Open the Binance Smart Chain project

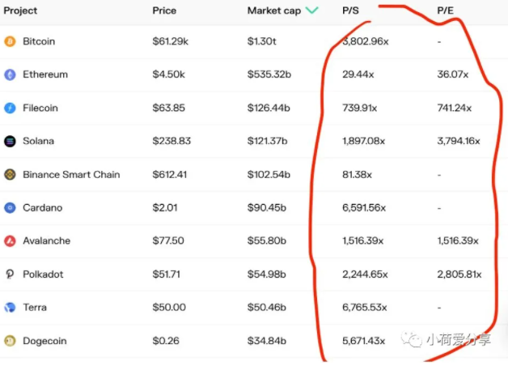[71, 174]
